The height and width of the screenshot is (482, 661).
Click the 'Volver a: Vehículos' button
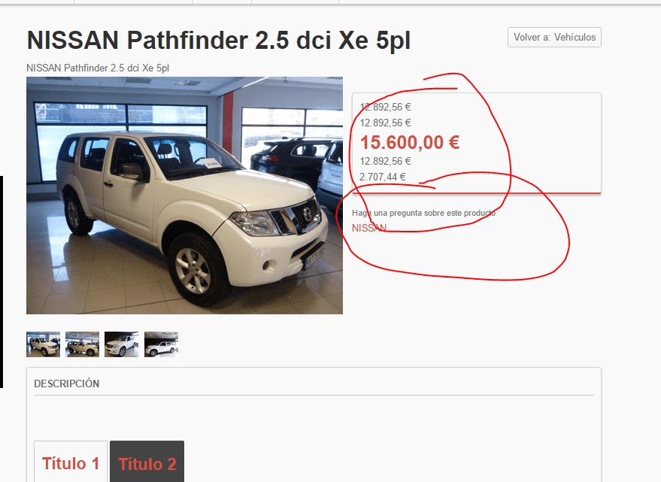coord(554,37)
